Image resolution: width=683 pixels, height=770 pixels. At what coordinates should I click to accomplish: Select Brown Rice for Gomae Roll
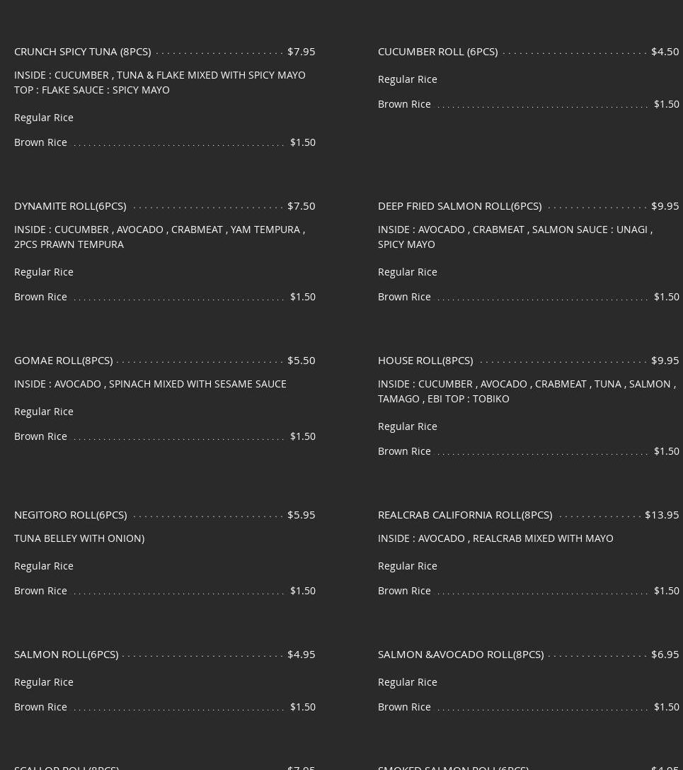(40, 436)
